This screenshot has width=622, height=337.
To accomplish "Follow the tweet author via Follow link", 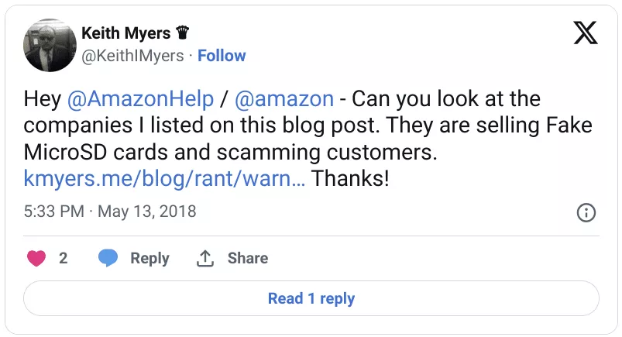I will [x=222, y=56].
